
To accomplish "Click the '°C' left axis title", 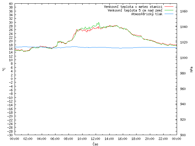I will [4, 69].
